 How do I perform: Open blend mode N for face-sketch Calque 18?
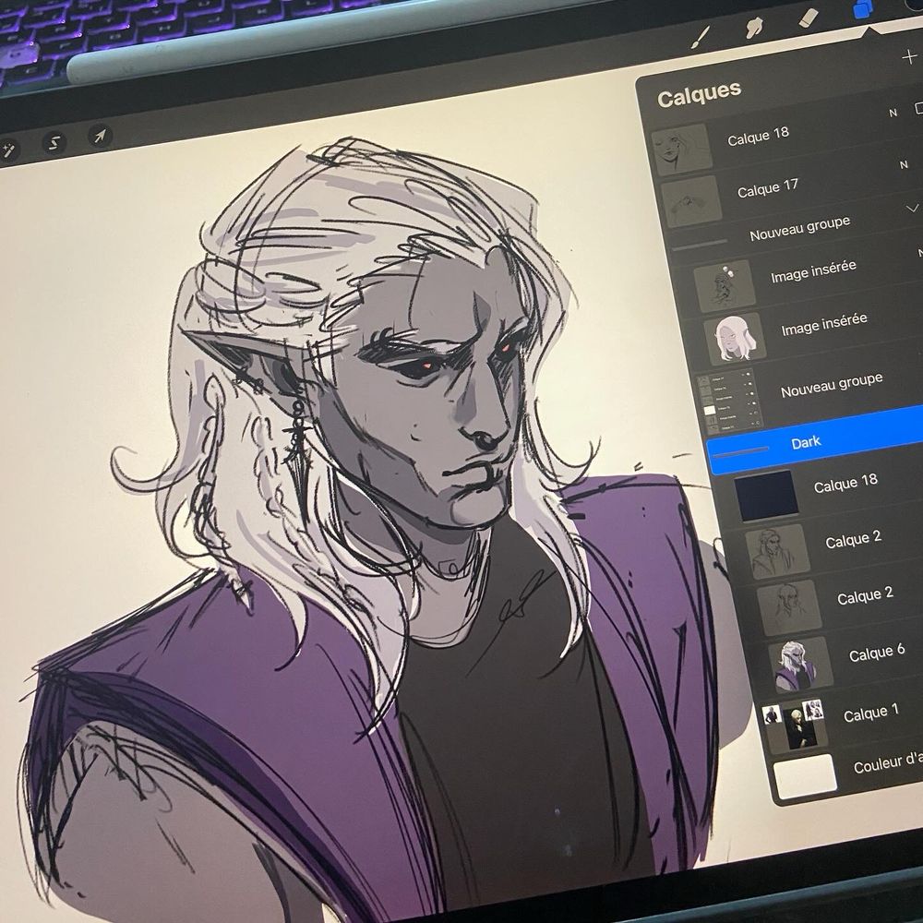coord(893,113)
